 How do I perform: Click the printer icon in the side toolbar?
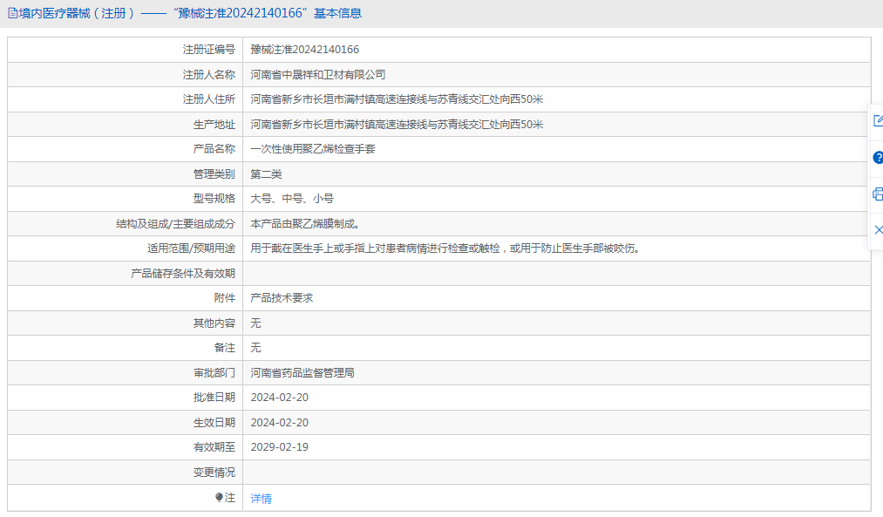878,194
